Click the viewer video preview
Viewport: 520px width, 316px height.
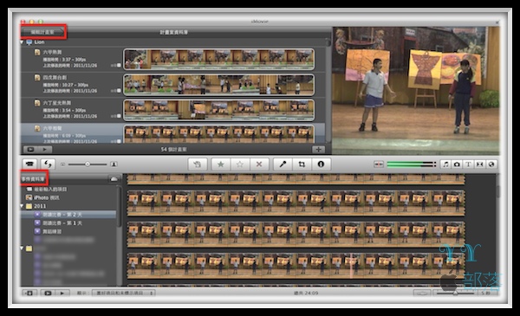(416, 90)
